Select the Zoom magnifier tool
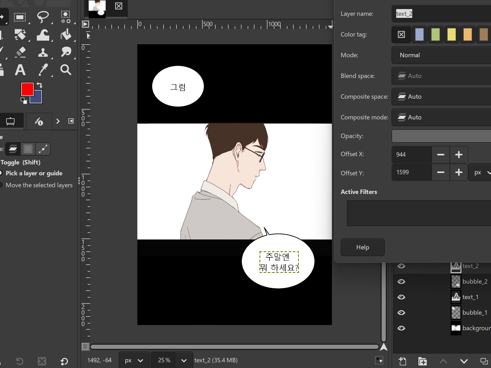This screenshot has height=368, width=491. [x=66, y=70]
